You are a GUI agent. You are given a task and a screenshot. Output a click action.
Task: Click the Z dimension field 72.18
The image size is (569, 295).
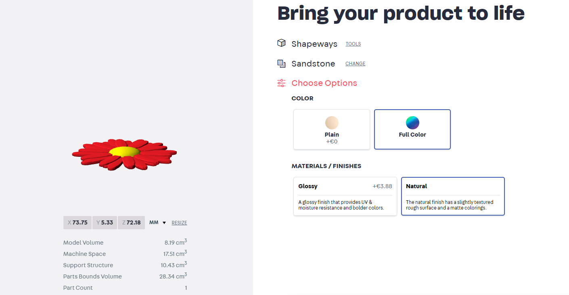pyautogui.click(x=131, y=222)
